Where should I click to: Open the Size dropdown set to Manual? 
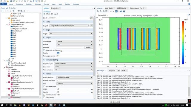75,84
